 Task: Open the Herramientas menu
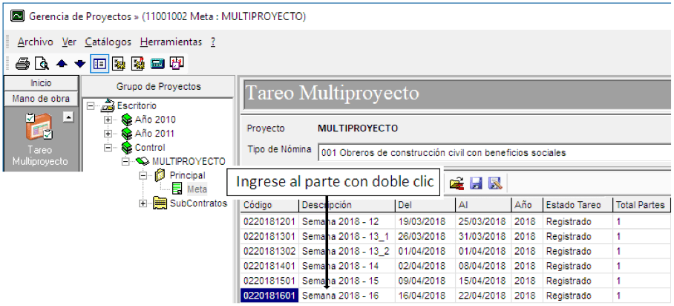tap(171, 42)
